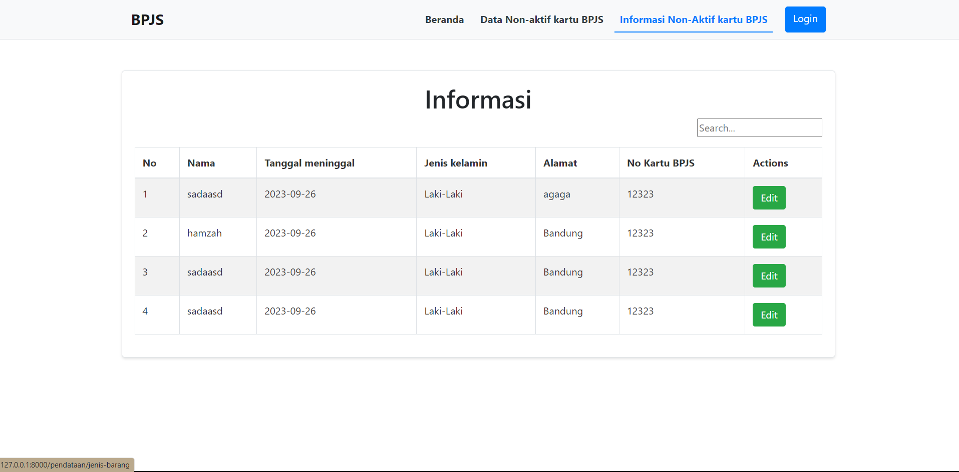Click sadaasd name in row 1
Screen dimensions: 959x472
(205, 194)
